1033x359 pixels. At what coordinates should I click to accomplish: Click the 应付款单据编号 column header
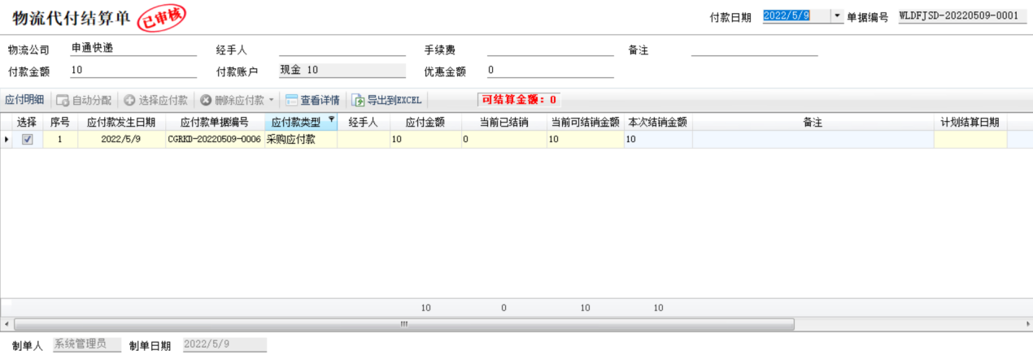[215, 123]
